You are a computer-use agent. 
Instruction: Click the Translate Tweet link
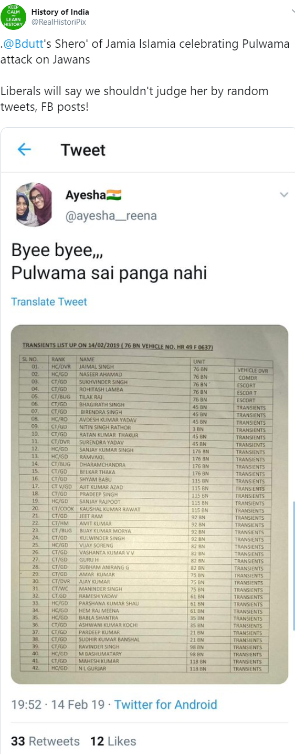pos(49,302)
